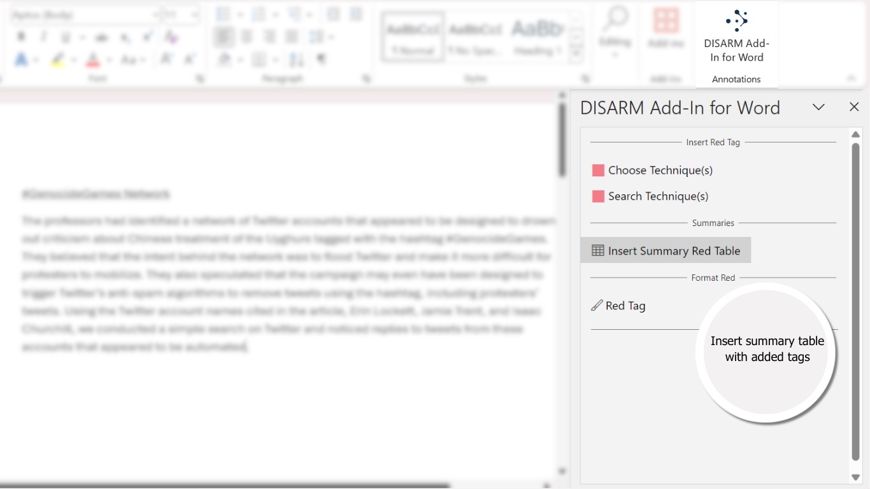Open the DISARM task pane options chevron

pyautogui.click(x=818, y=107)
